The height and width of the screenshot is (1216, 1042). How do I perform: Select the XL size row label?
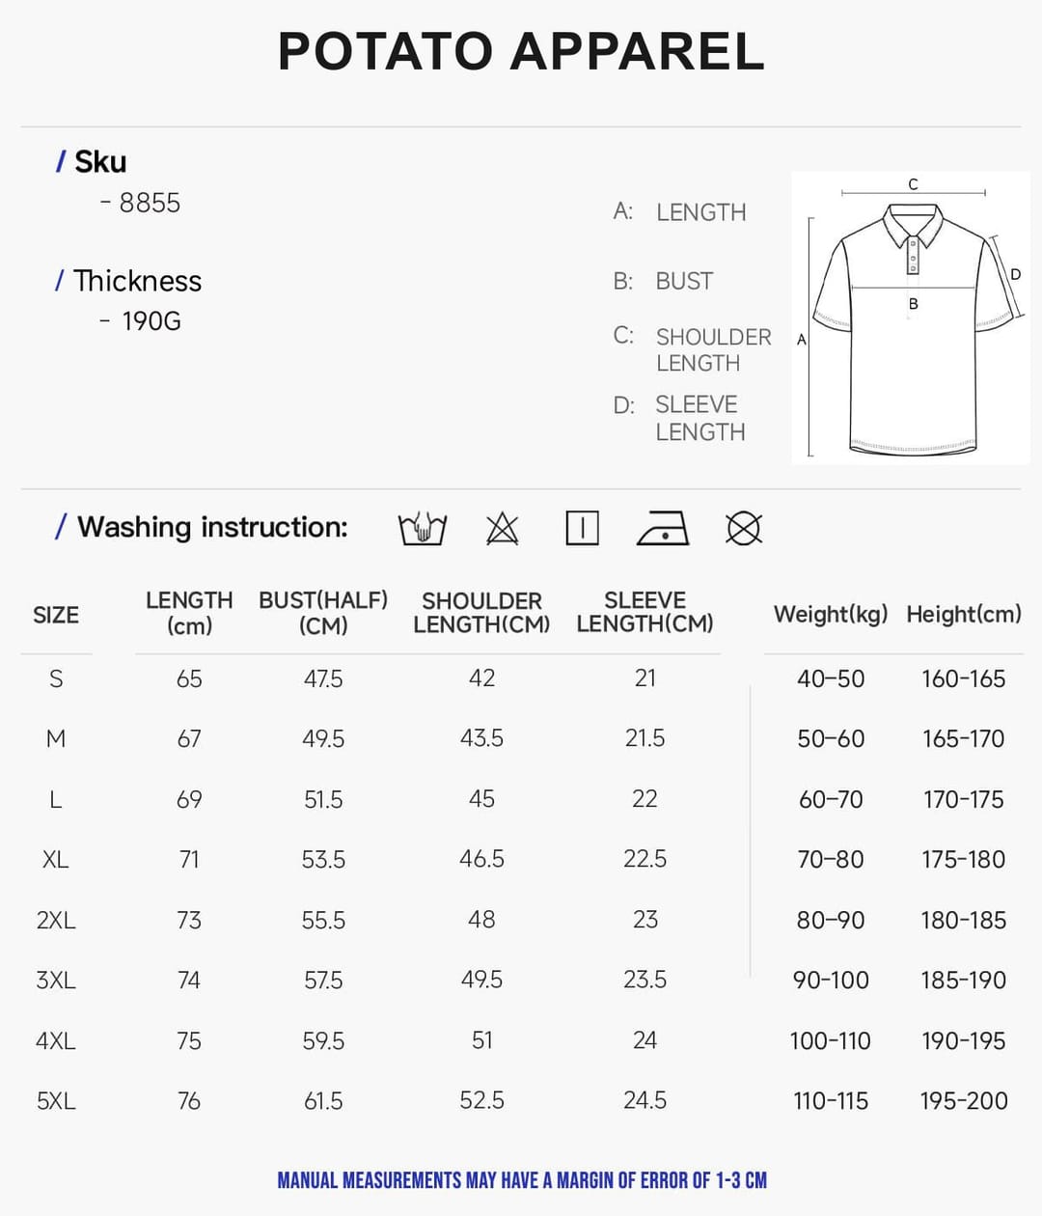[x=56, y=859]
